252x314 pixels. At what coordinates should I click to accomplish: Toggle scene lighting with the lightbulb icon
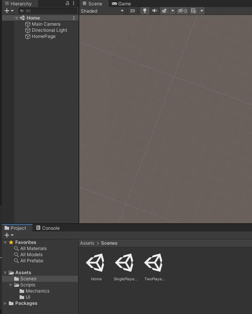coord(144,11)
